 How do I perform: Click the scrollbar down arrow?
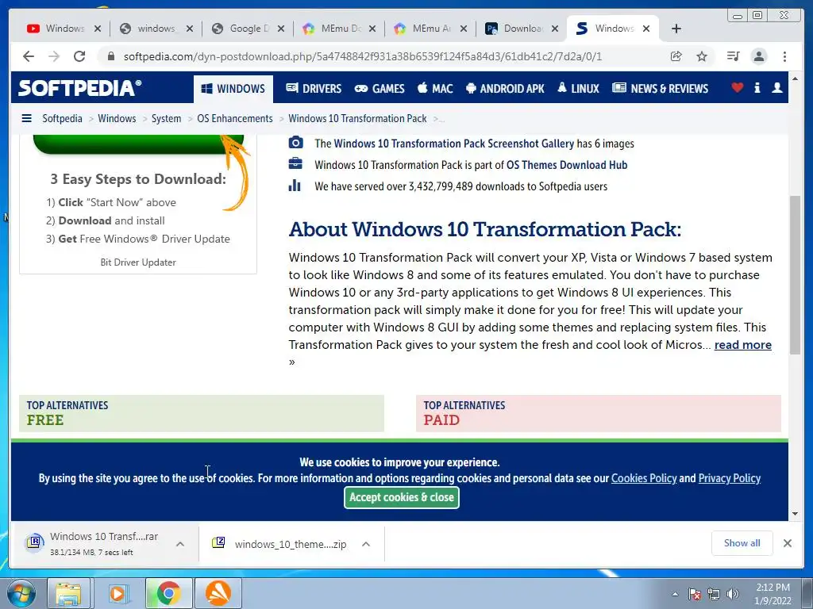(795, 514)
